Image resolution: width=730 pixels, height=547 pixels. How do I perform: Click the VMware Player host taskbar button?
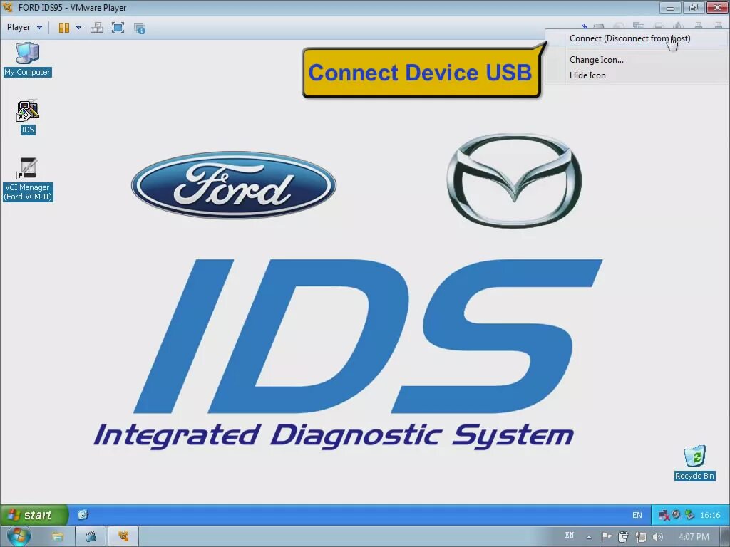point(123,537)
